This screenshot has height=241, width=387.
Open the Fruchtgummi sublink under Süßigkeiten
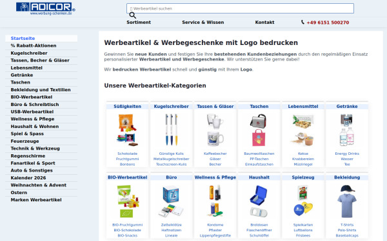pyautogui.click(x=127, y=159)
